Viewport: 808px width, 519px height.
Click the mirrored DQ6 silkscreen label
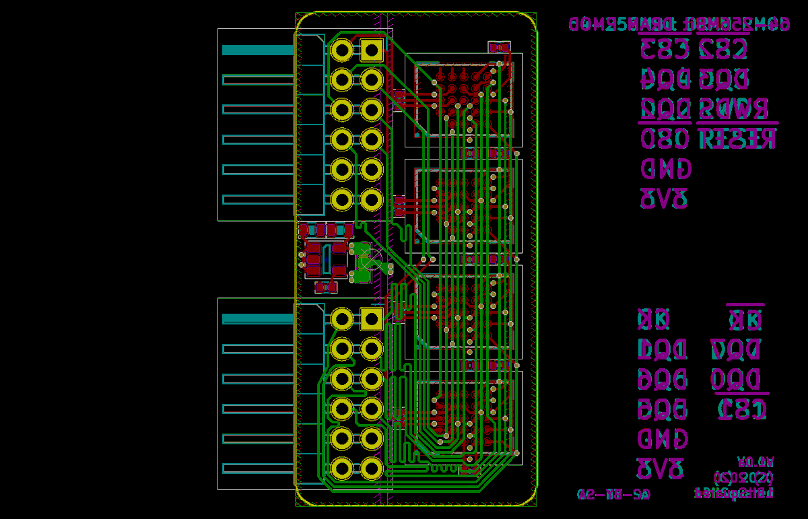[663, 379]
